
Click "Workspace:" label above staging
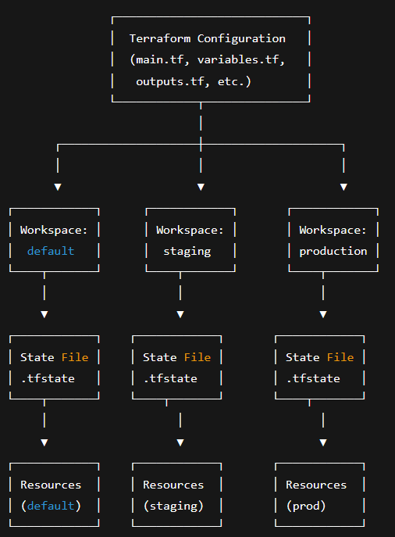pyautogui.click(x=190, y=230)
